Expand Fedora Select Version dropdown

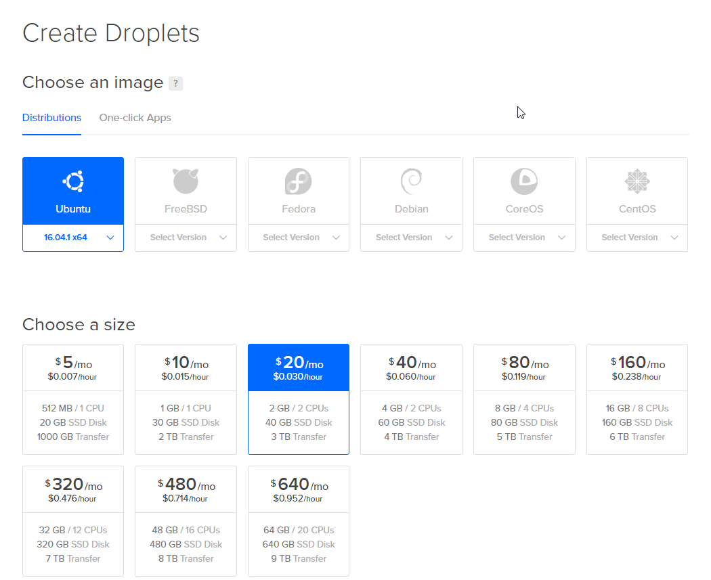[299, 238]
